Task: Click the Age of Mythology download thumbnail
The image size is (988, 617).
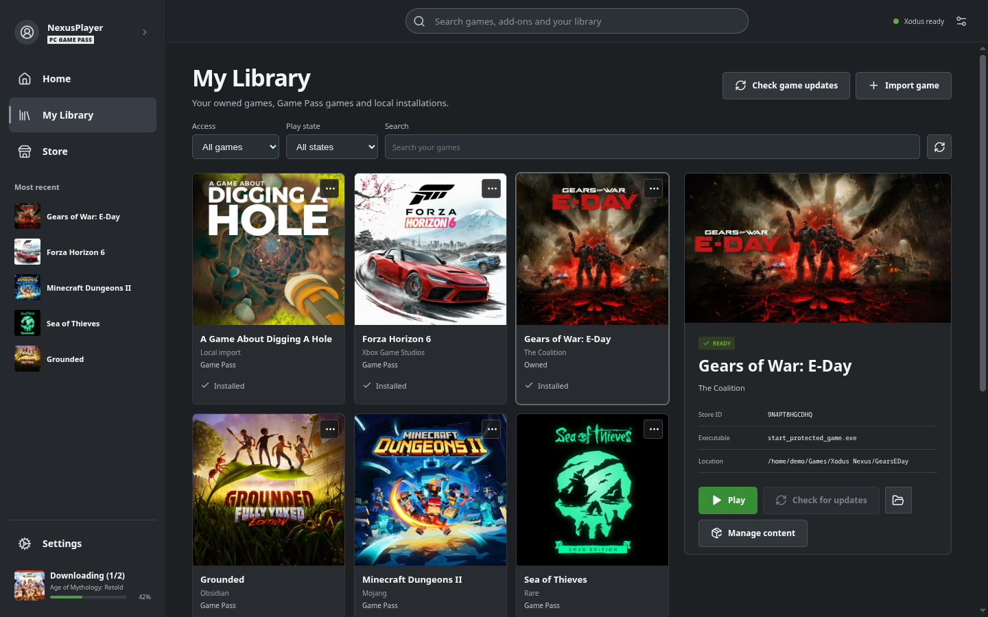Action: coord(30,585)
